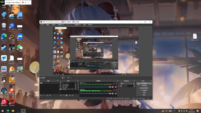The image size is (201, 113).
Task: Toggle visibility of the image source
Action: [x=76, y=89]
